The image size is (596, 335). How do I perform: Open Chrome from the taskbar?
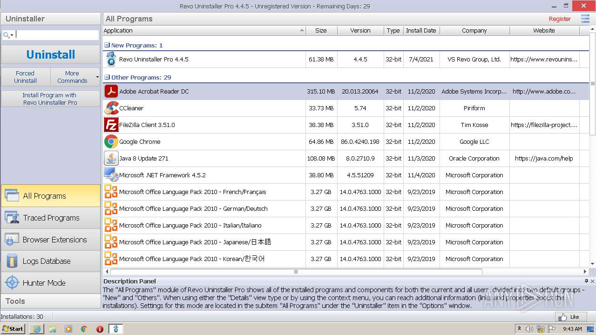pyautogui.click(x=84, y=329)
